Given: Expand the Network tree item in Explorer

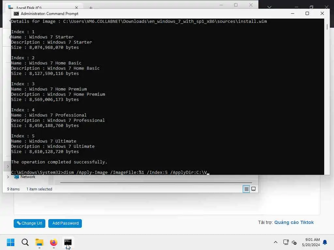Looking at the screenshot, I should pos(8,177).
